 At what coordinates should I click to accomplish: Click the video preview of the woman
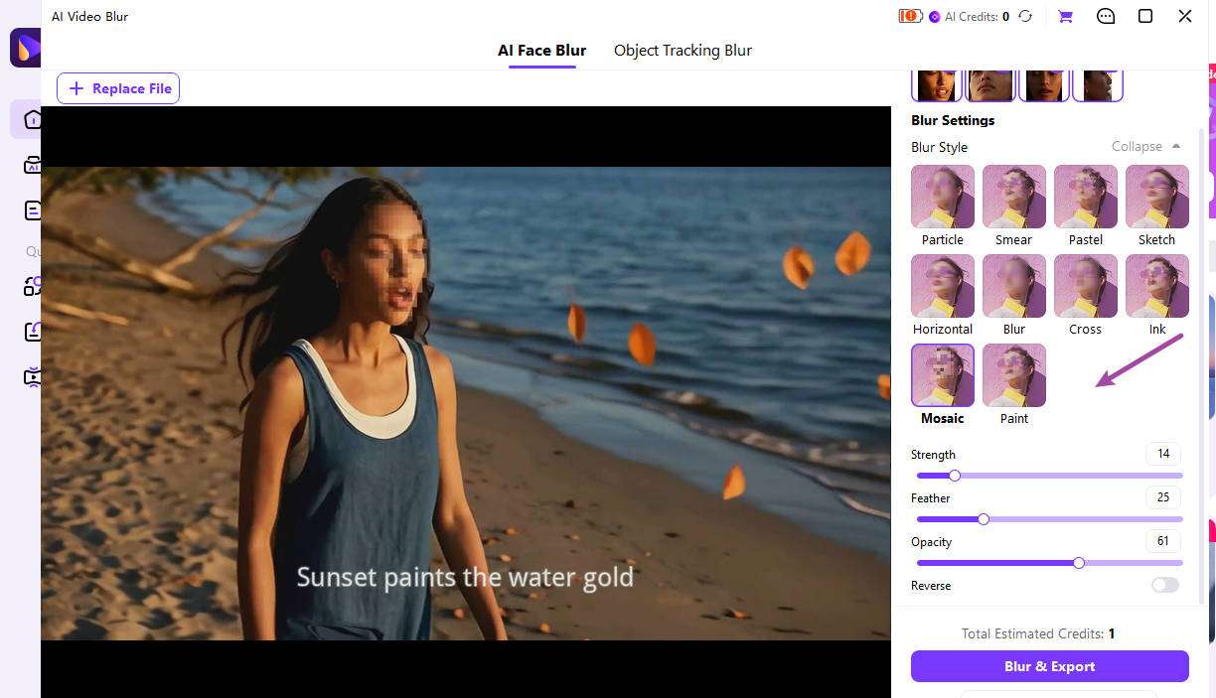[x=466, y=403]
